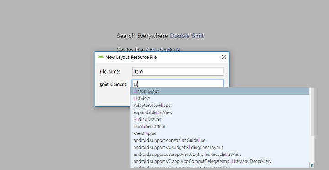329x170 pixels.
Task: Pick AdapterViewFlipper from the suggestions
Action: point(220,106)
